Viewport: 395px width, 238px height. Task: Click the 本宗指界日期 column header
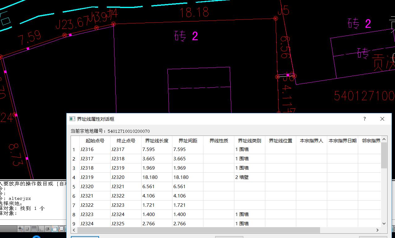[343, 141]
